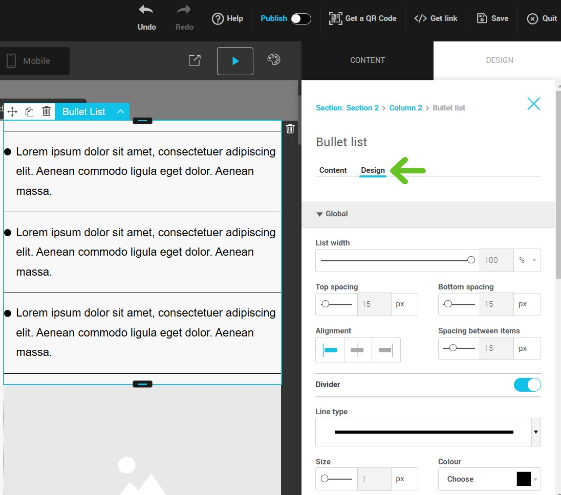Select center alignment for the list
The width and height of the screenshot is (561, 495).
pos(357,350)
